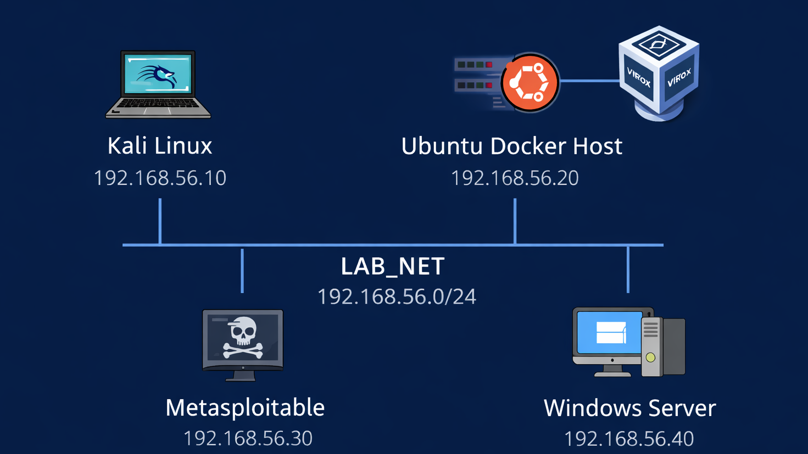Image resolution: width=808 pixels, height=454 pixels.
Task: Select the 'Ubuntu Docker Host' label
Action: point(512,146)
